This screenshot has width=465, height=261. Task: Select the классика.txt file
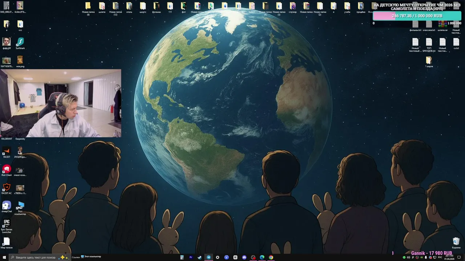pyautogui.click(x=429, y=26)
